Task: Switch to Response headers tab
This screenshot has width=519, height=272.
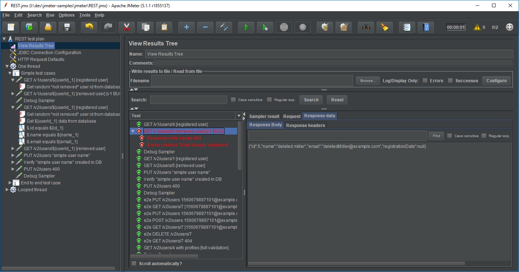Action: [x=306, y=125]
